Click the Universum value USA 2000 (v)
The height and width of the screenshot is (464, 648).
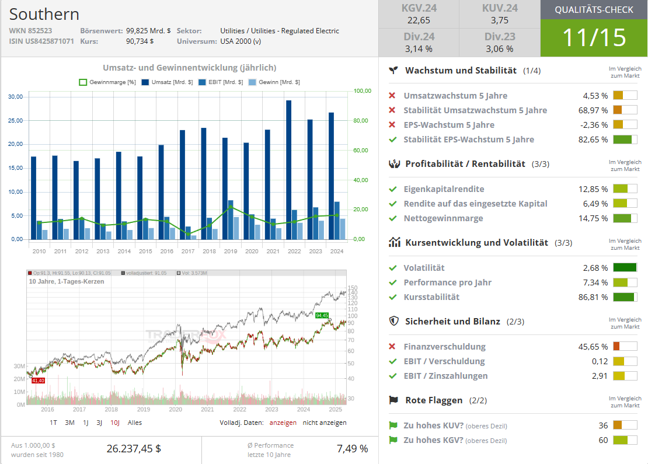click(x=241, y=41)
